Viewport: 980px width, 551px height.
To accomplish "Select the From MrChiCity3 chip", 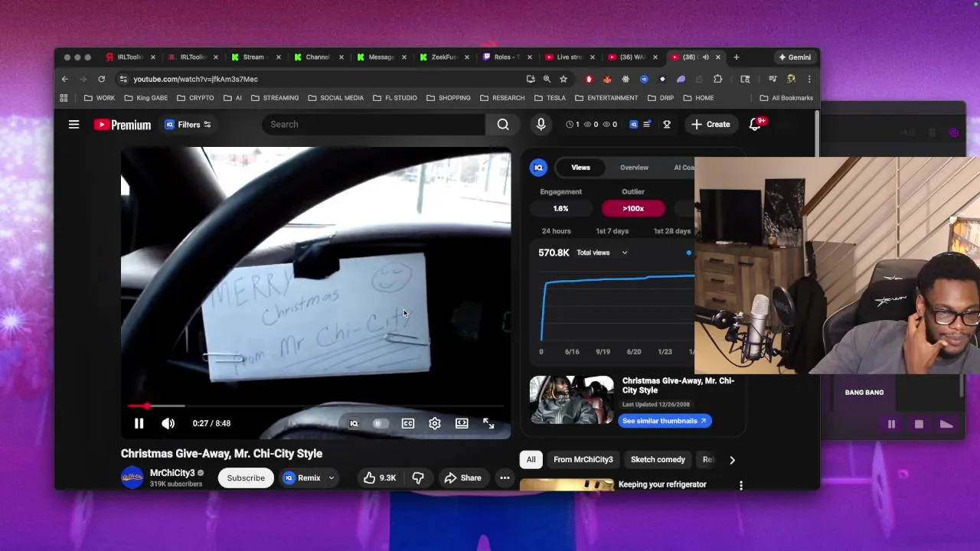I will [x=583, y=459].
